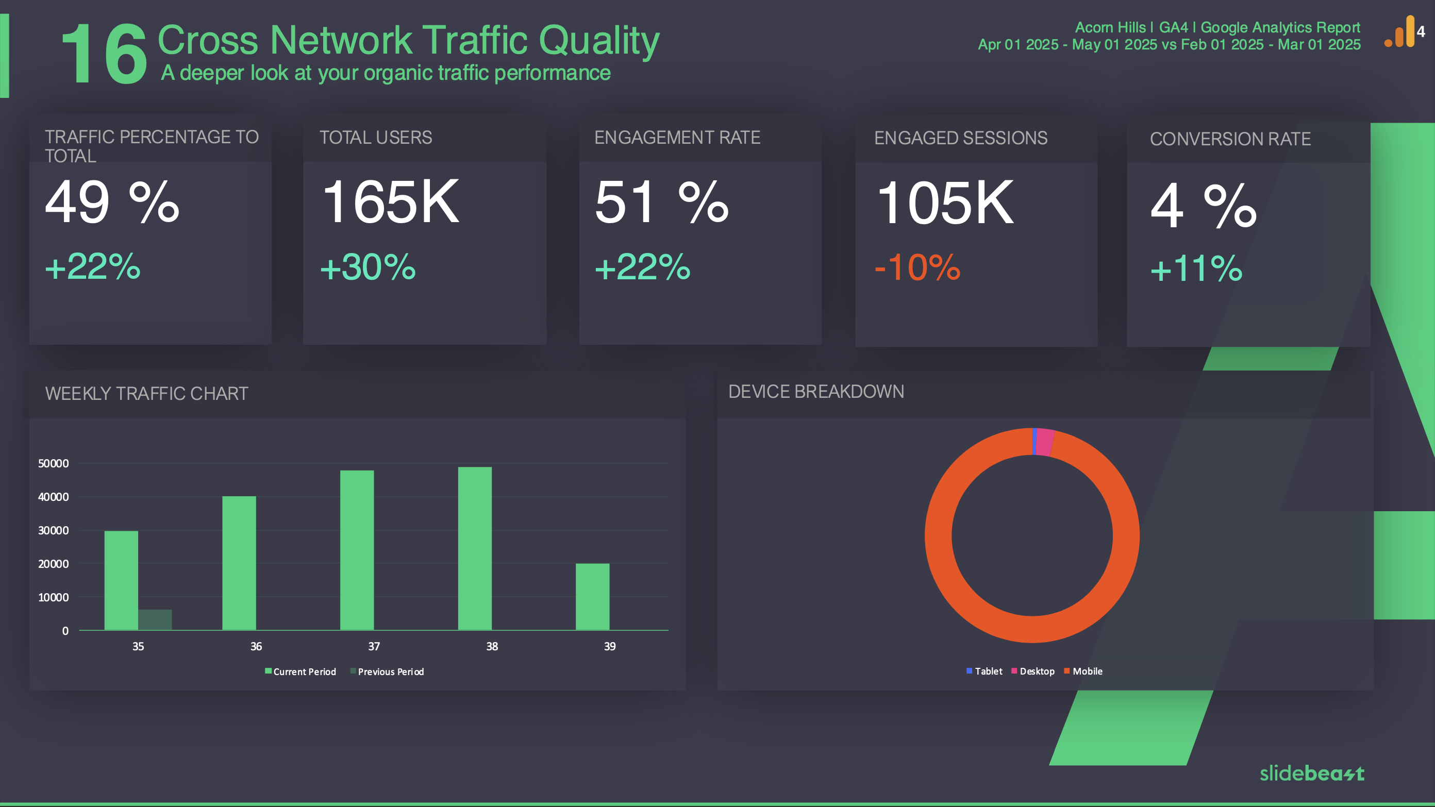This screenshot has width=1435, height=807.
Task: Click the 4 % conversion rate value
Action: point(1203,206)
